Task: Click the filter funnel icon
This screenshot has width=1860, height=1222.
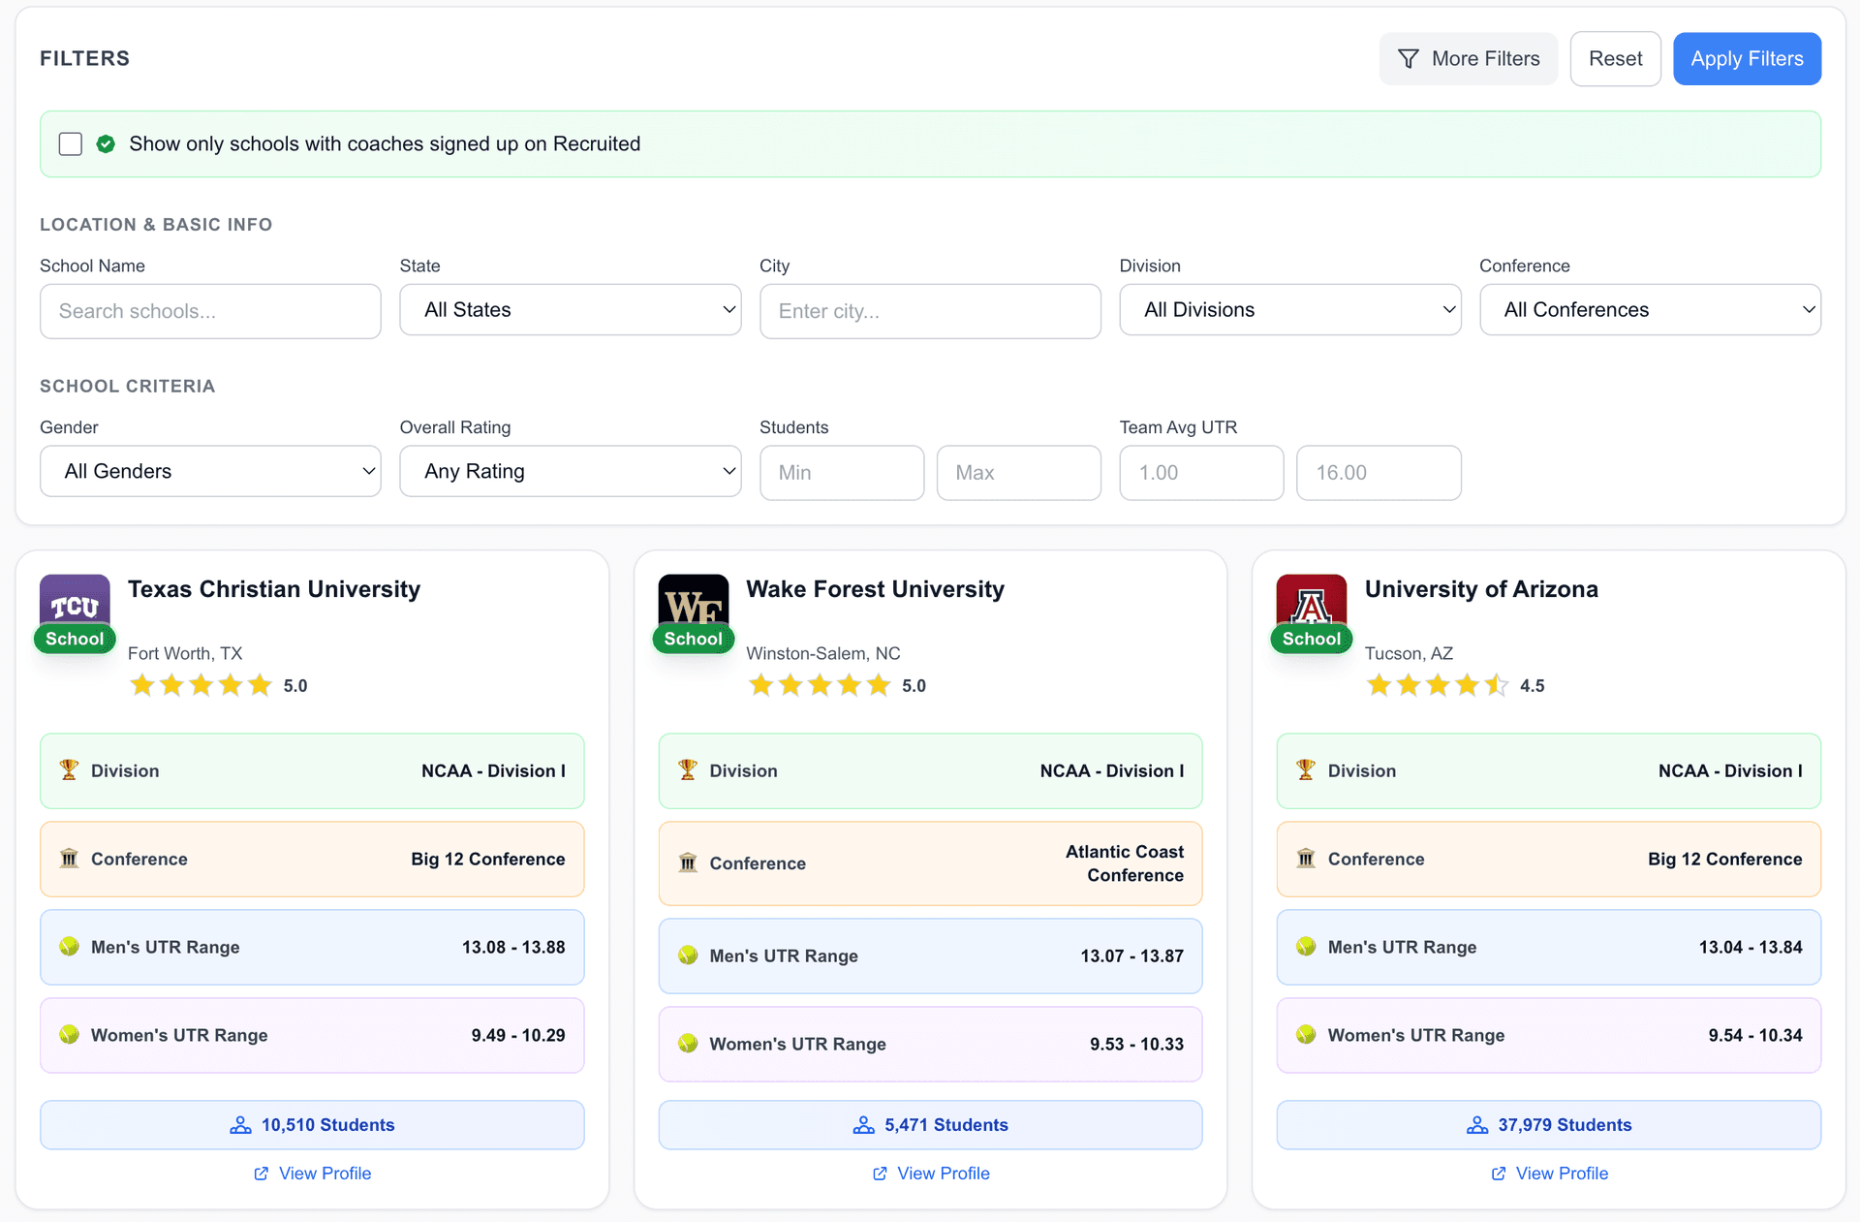Action: pyautogui.click(x=1409, y=59)
